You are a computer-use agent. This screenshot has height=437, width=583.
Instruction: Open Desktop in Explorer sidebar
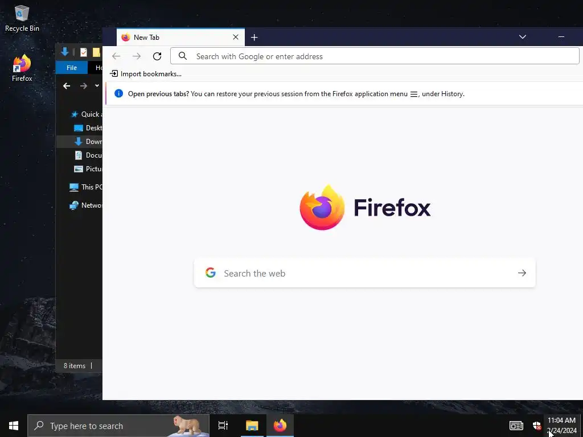[88, 128]
